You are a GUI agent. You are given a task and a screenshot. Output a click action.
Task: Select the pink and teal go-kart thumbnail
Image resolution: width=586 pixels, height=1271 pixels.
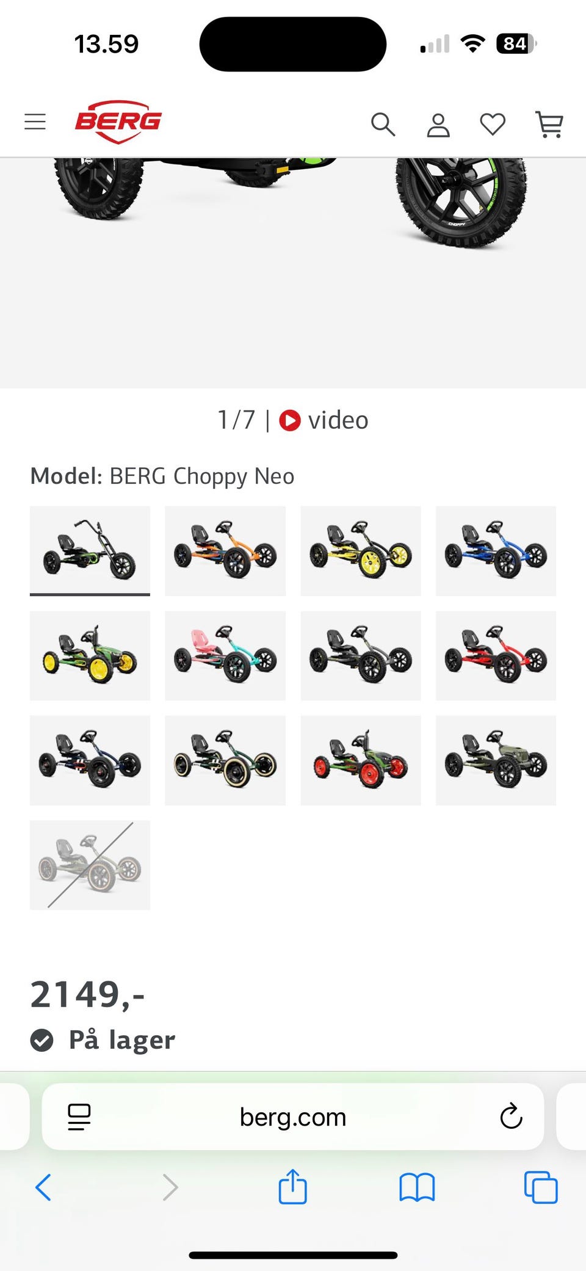(x=225, y=655)
